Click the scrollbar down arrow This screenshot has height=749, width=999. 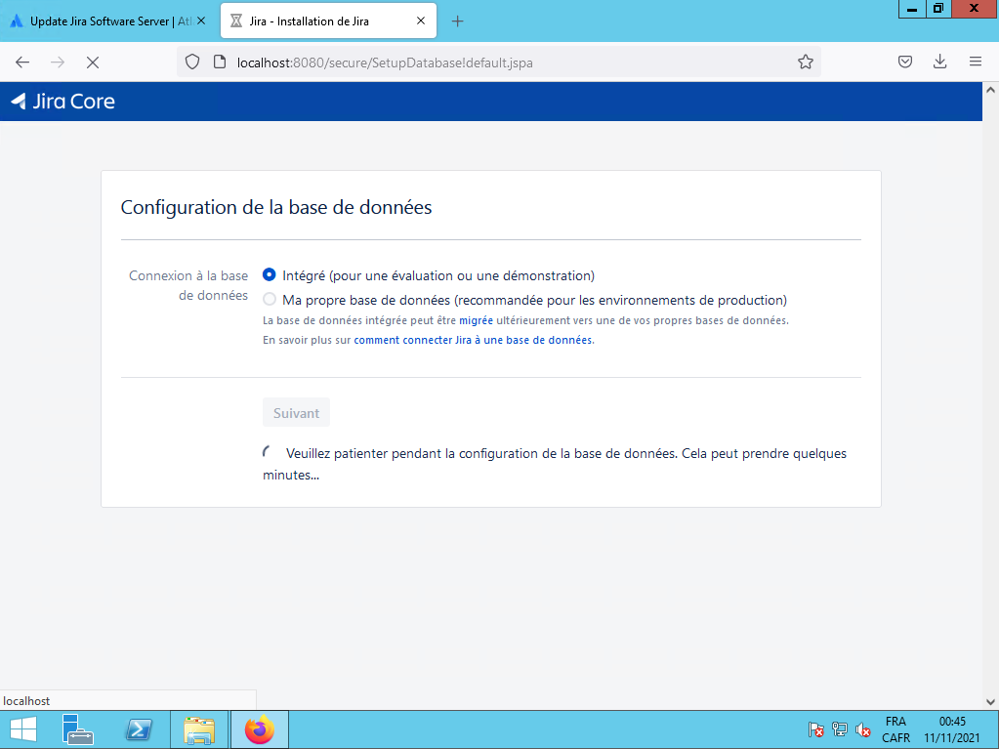tap(991, 702)
